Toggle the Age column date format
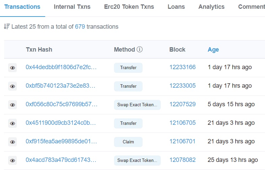 coord(213,50)
